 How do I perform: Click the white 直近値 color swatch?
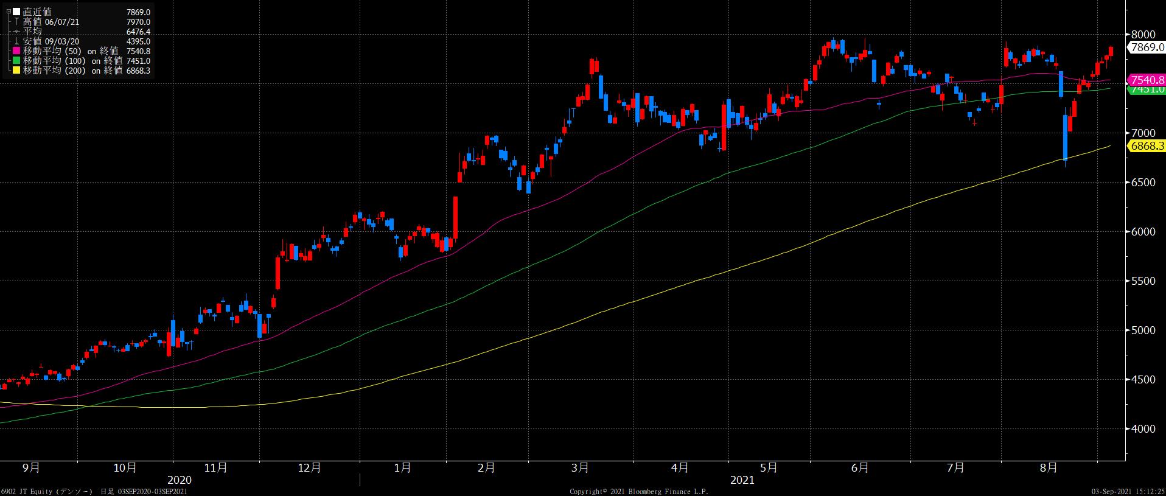coord(16,12)
